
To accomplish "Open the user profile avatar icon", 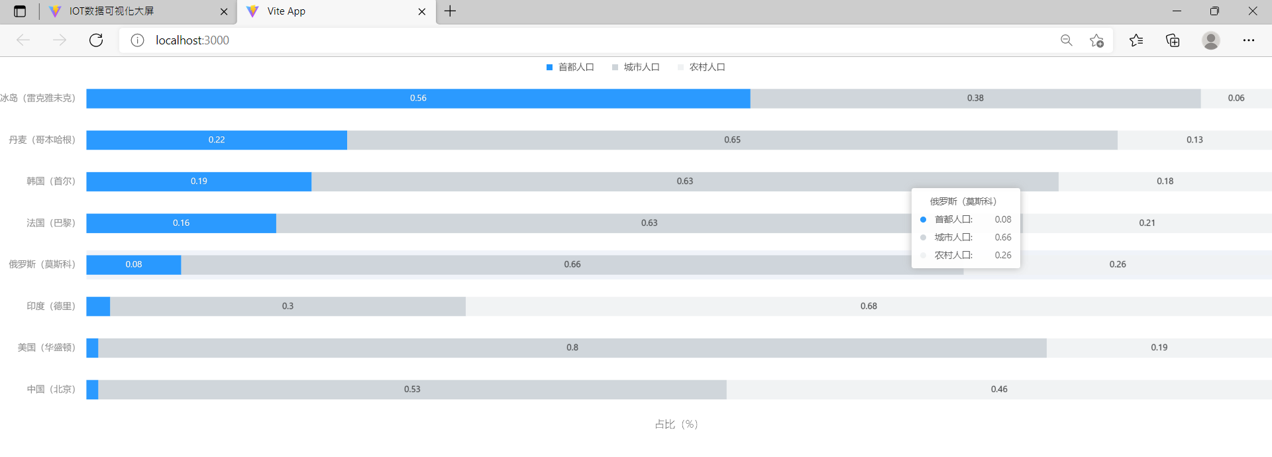I will point(1210,40).
